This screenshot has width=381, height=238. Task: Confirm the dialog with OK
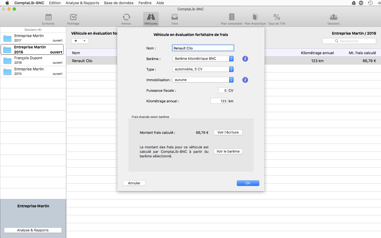click(248, 183)
